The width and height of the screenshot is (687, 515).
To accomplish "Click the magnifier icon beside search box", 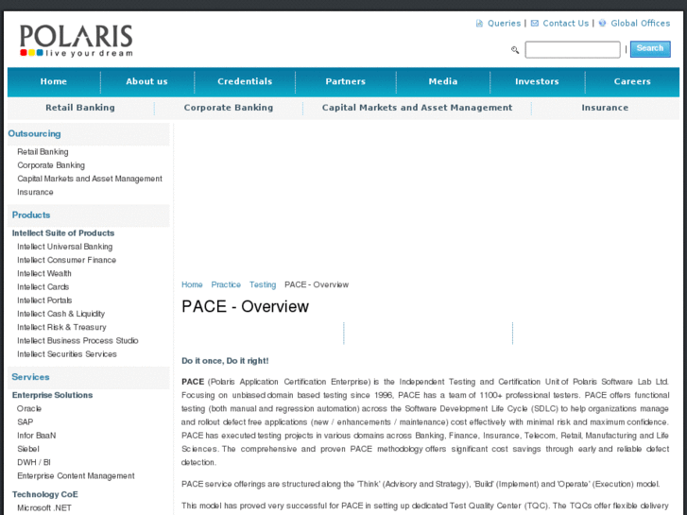I will click(515, 49).
